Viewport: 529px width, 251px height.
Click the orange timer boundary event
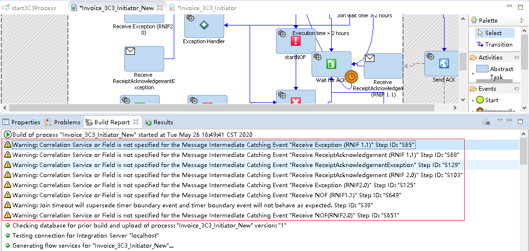coord(351,77)
